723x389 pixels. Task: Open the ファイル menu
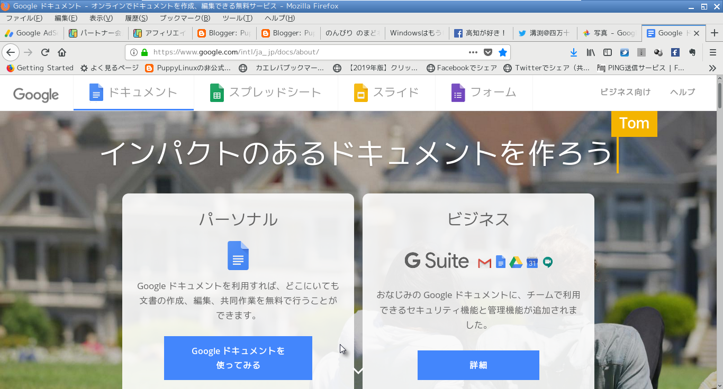point(24,18)
